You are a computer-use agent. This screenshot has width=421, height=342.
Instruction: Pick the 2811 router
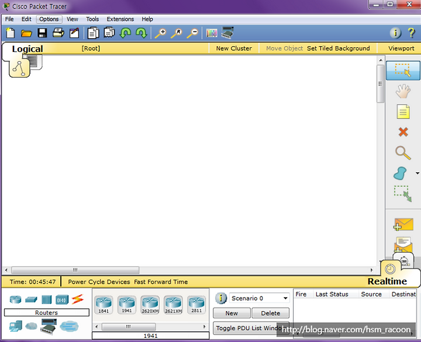coord(196,305)
